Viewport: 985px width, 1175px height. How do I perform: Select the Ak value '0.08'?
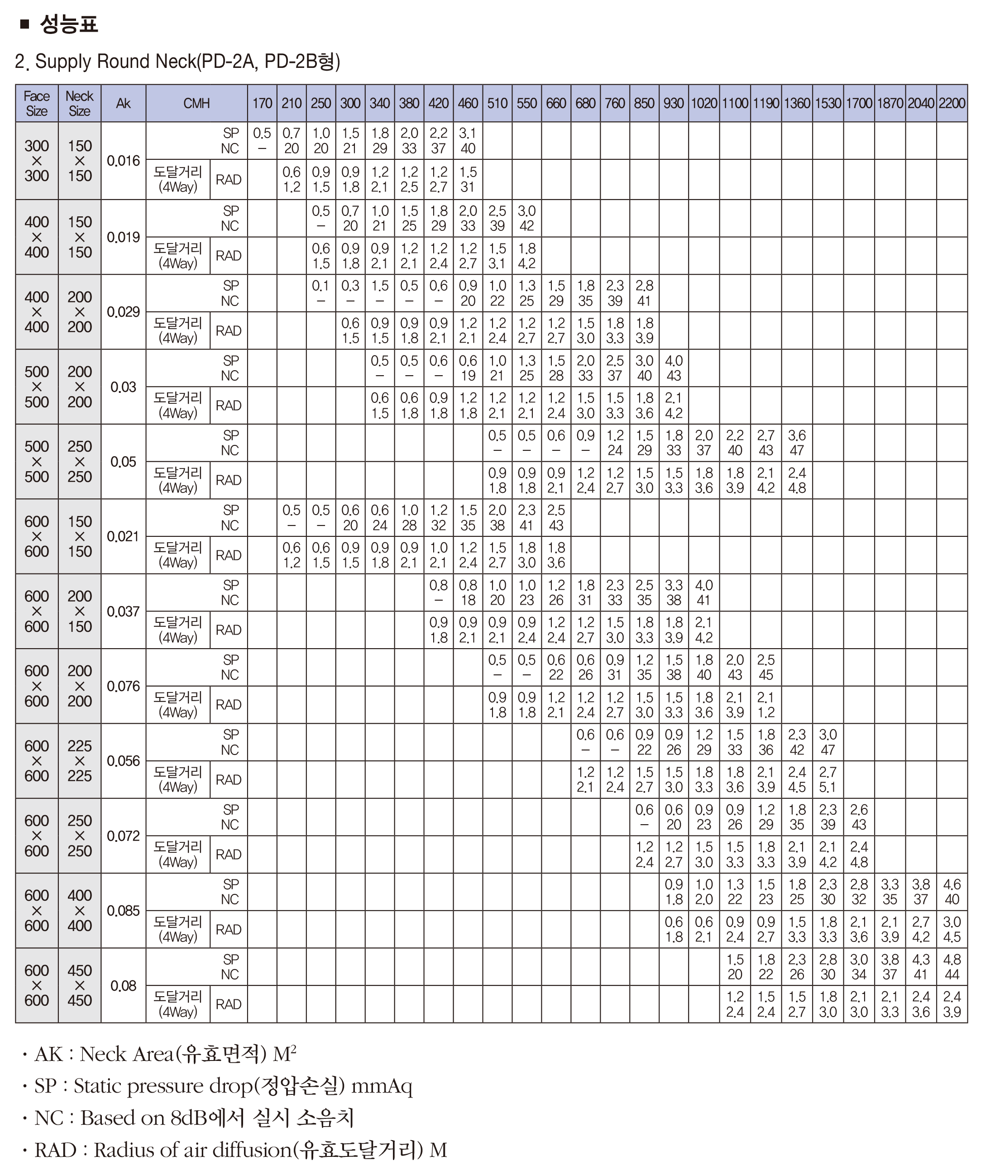(123, 985)
